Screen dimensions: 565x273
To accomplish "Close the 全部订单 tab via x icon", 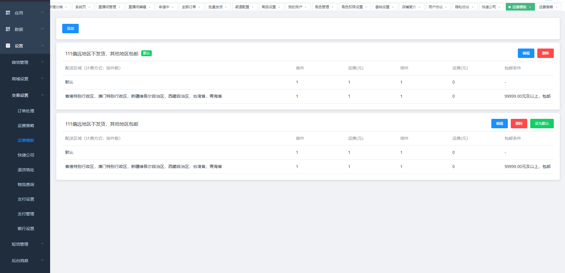I will pyautogui.click(x=199, y=7).
